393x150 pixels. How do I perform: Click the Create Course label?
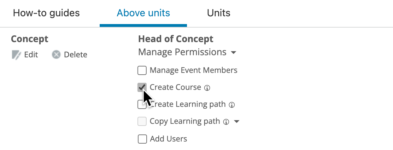point(175,87)
